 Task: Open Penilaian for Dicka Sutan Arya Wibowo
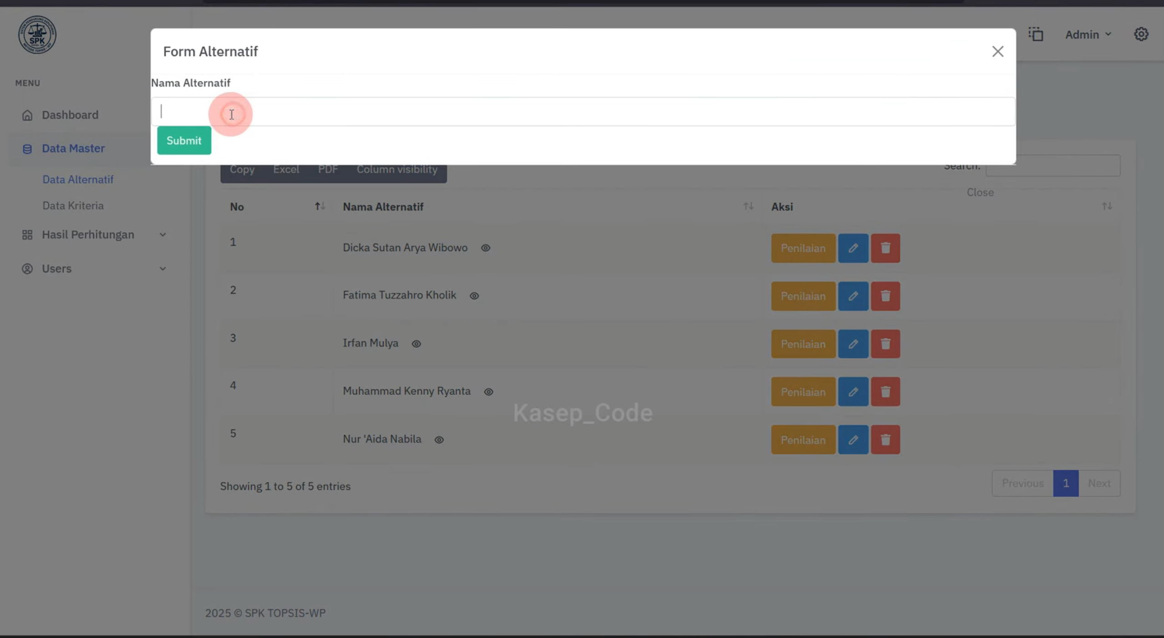[x=803, y=248]
